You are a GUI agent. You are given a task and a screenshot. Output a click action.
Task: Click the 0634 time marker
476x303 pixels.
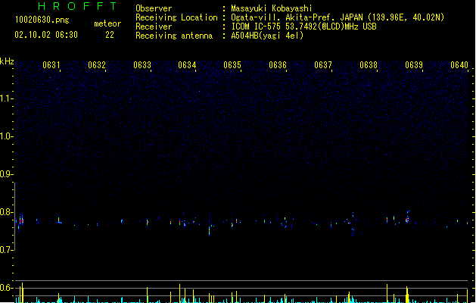pyautogui.click(x=187, y=65)
